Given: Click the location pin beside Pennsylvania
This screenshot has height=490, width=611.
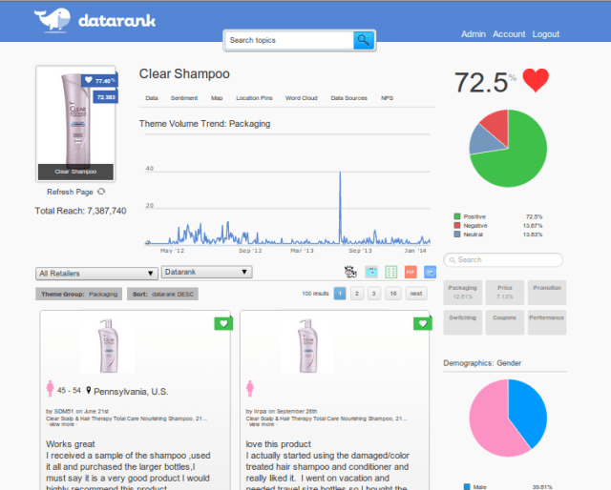Looking at the screenshot, I should [x=89, y=390].
